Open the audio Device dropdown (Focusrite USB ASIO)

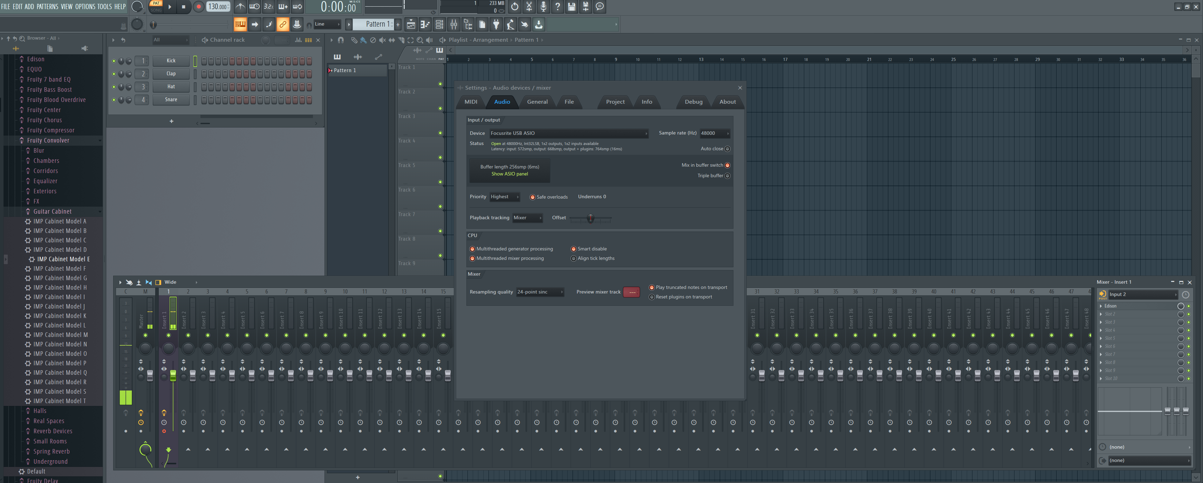point(569,133)
